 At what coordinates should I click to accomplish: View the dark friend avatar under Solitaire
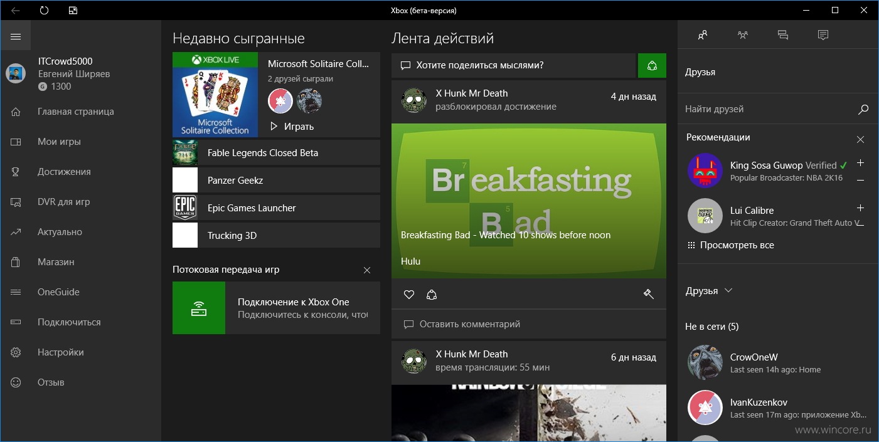pos(309,100)
